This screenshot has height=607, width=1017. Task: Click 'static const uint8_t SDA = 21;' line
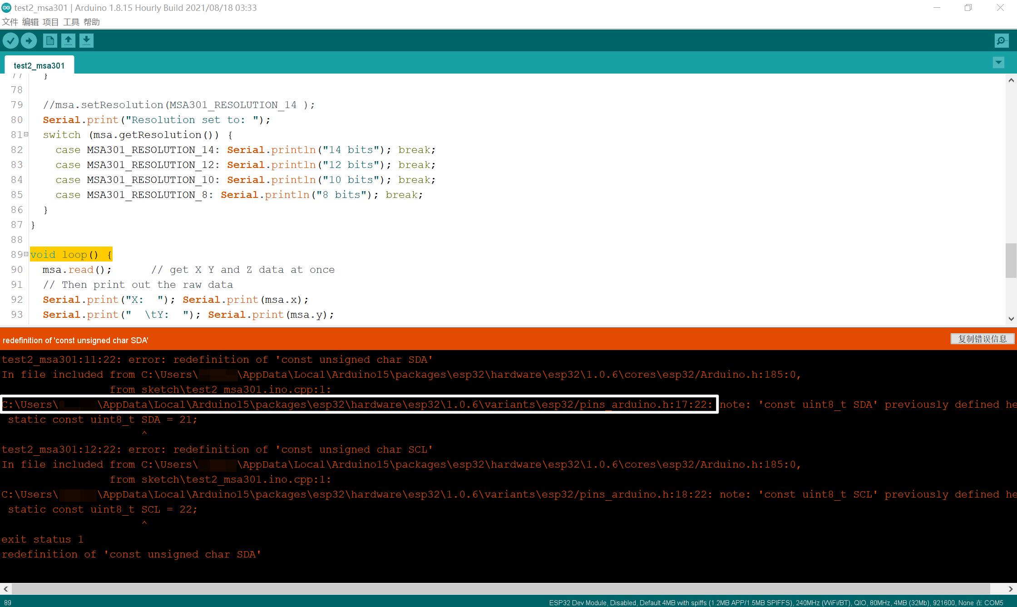tap(103, 419)
